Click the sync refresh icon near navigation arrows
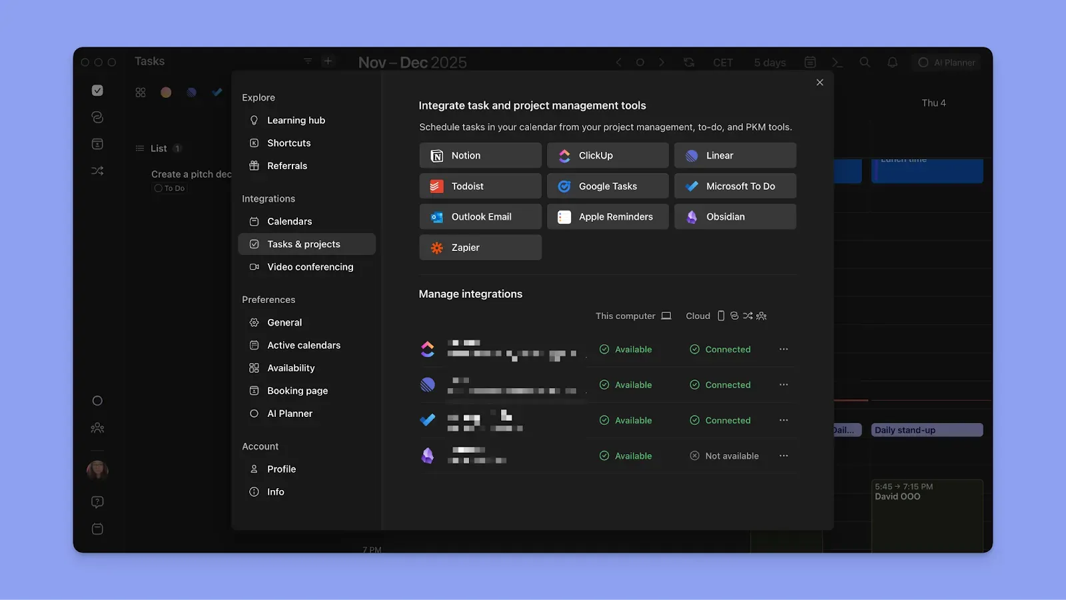The image size is (1066, 600). pos(689,62)
